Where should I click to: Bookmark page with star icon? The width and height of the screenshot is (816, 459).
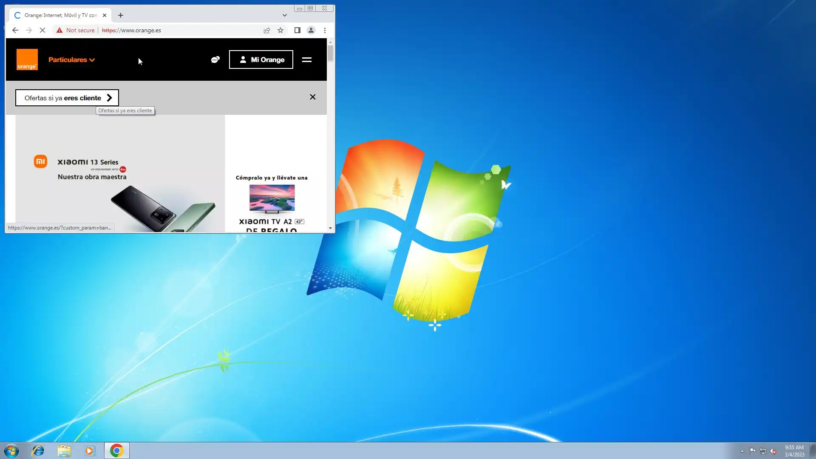[x=280, y=30]
